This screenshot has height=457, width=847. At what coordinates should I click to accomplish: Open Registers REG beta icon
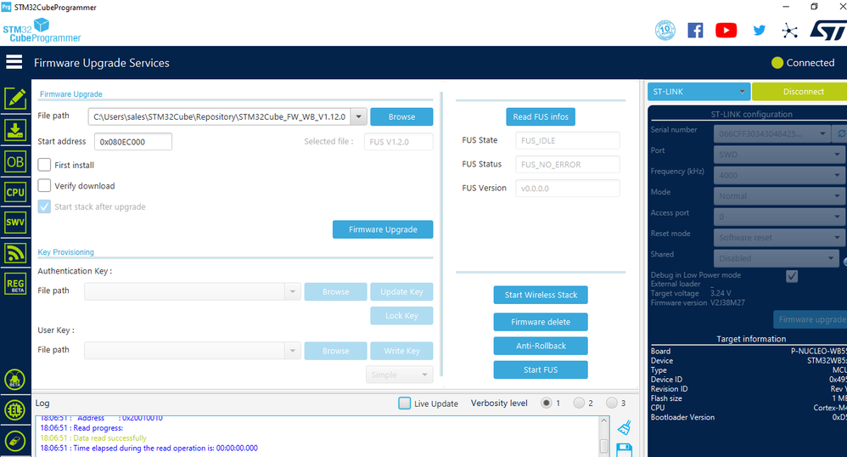point(15,284)
